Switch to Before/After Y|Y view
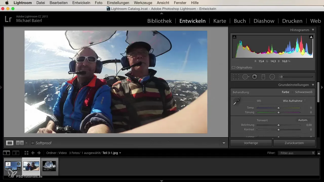The height and width of the screenshot is (182, 324). click(x=20, y=143)
